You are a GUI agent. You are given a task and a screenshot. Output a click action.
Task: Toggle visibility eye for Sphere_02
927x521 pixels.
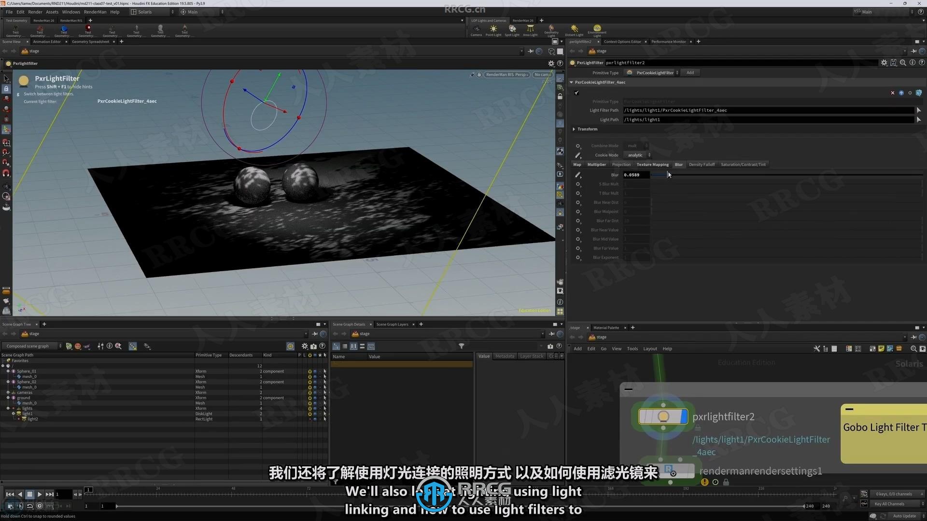315,382
